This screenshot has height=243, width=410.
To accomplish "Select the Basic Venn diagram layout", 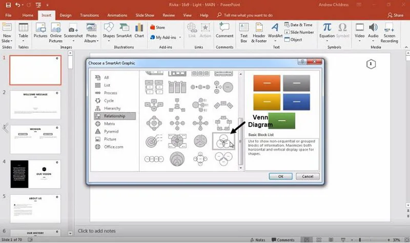I will pos(223,141).
